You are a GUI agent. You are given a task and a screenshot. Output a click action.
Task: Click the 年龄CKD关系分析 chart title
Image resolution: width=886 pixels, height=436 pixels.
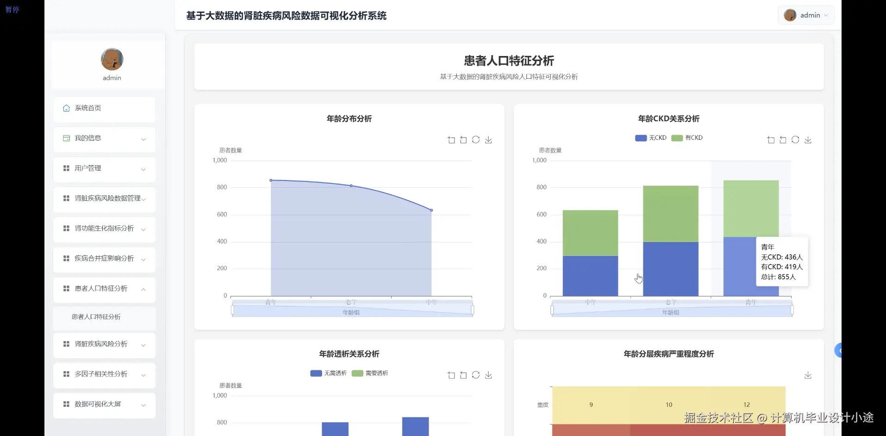coord(668,118)
